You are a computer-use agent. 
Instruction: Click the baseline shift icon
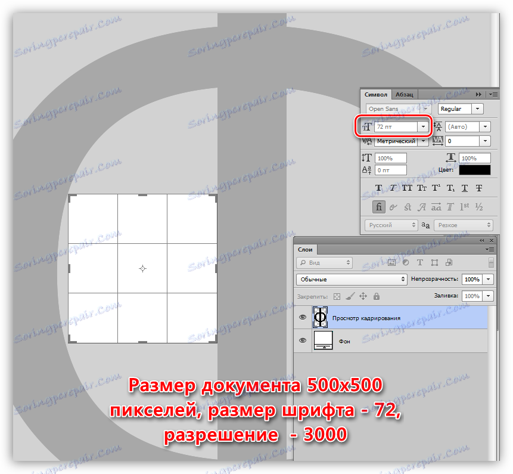(x=367, y=170)
